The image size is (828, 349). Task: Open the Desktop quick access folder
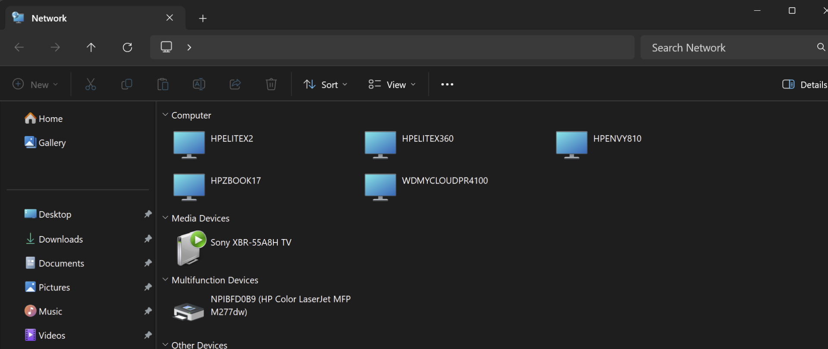[48, 214]
